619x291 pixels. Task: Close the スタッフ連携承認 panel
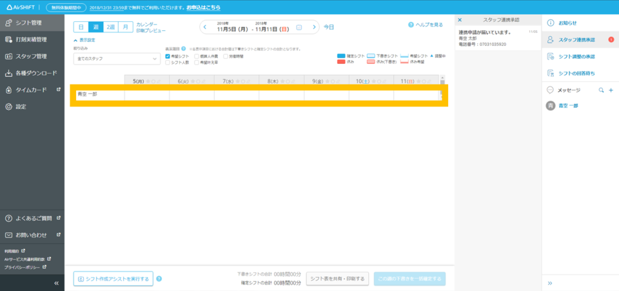(460, 21)
